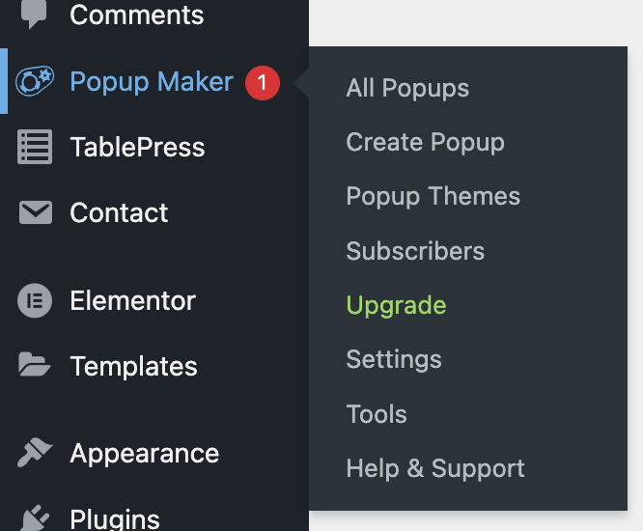Open the Appearance menu label

(x=145, y=454)
